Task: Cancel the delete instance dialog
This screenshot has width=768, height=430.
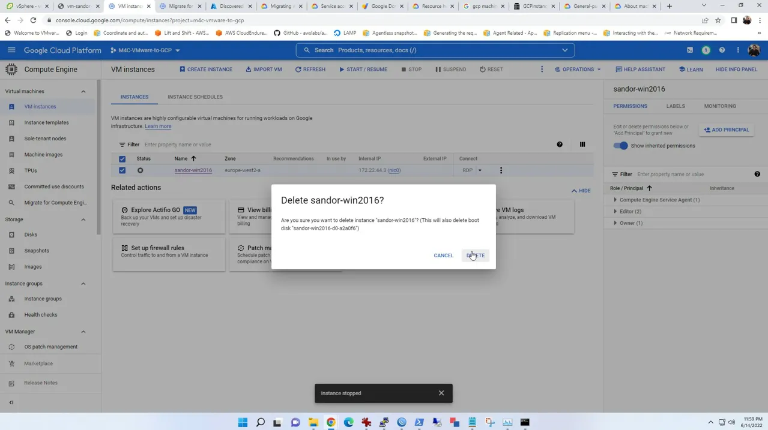Action: point(443,255)
